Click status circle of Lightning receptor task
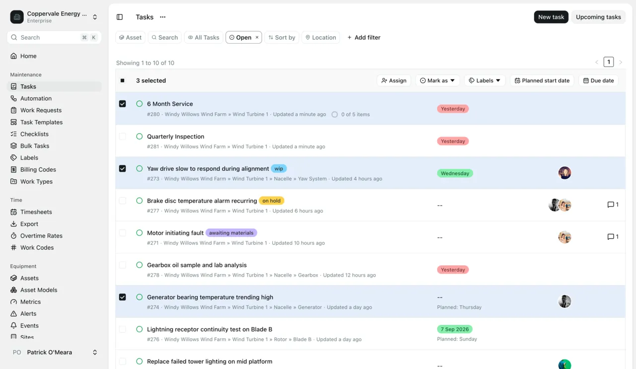Viewport: 636px width, 369px height. point(139,329)
